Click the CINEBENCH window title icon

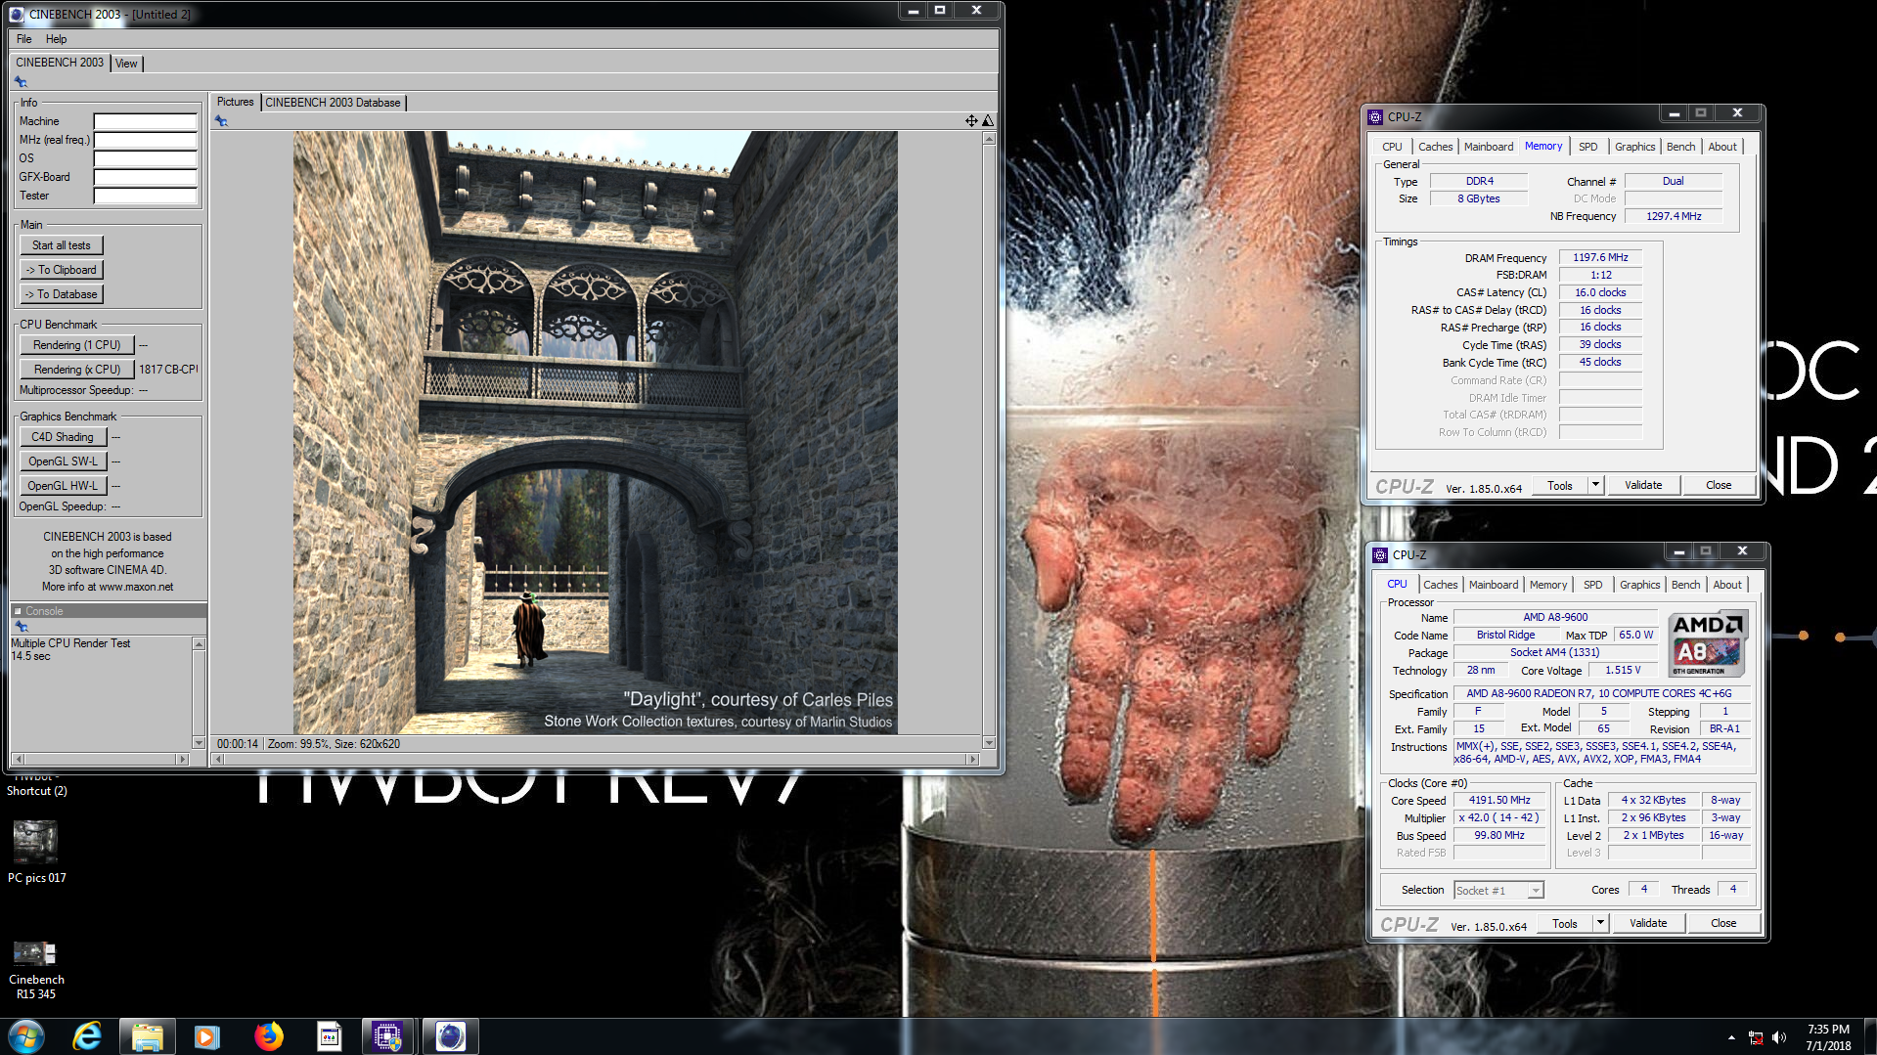pos(17,14)
